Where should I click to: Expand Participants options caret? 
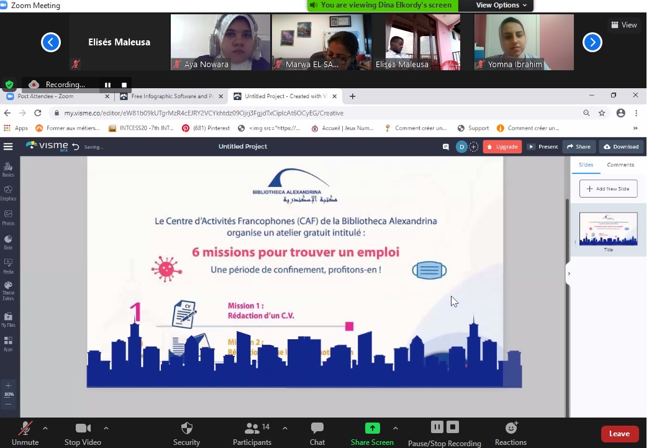tap(285, 428)
